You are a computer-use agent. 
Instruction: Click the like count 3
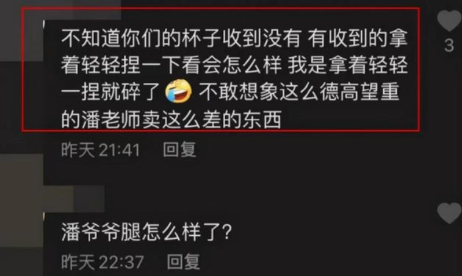pos(449,46)
